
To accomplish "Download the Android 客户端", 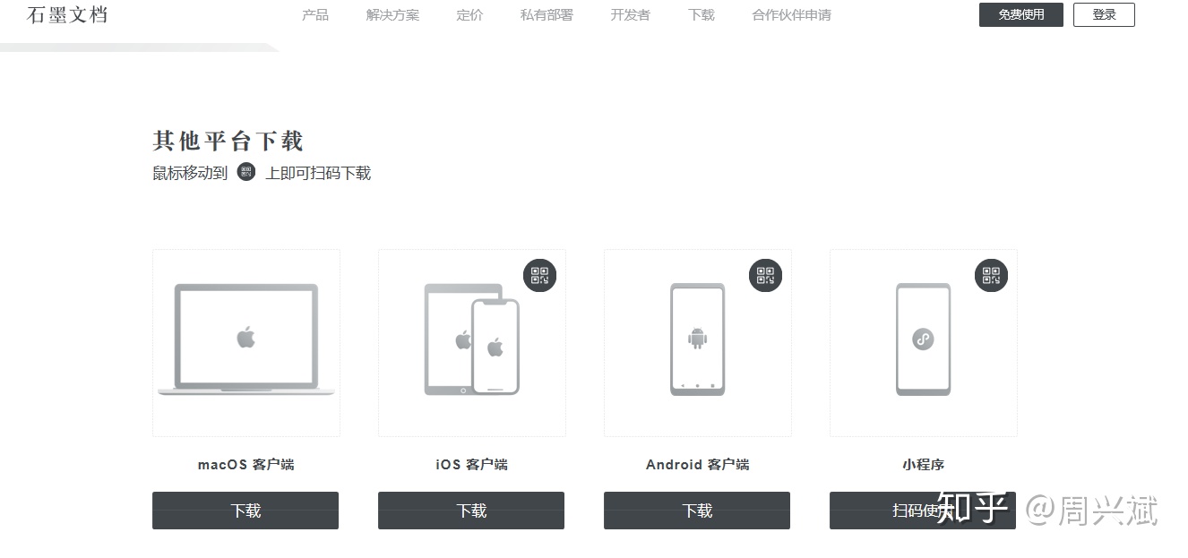I will pyautogui.click(x=697, y=511).
